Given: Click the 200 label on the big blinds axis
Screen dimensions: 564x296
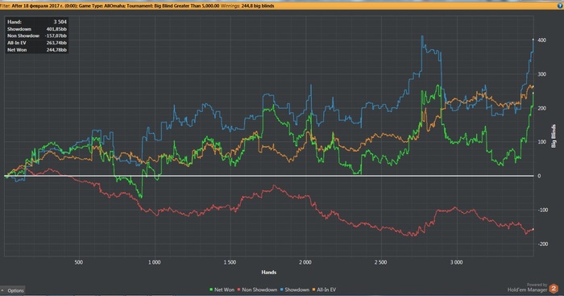Looking at the screenshot, I should [x=542, y=108].
